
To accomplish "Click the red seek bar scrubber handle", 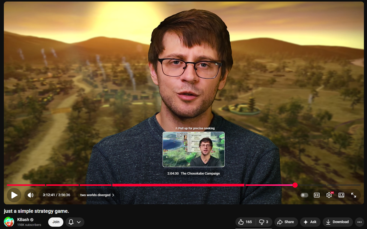I will coord(295,185).
